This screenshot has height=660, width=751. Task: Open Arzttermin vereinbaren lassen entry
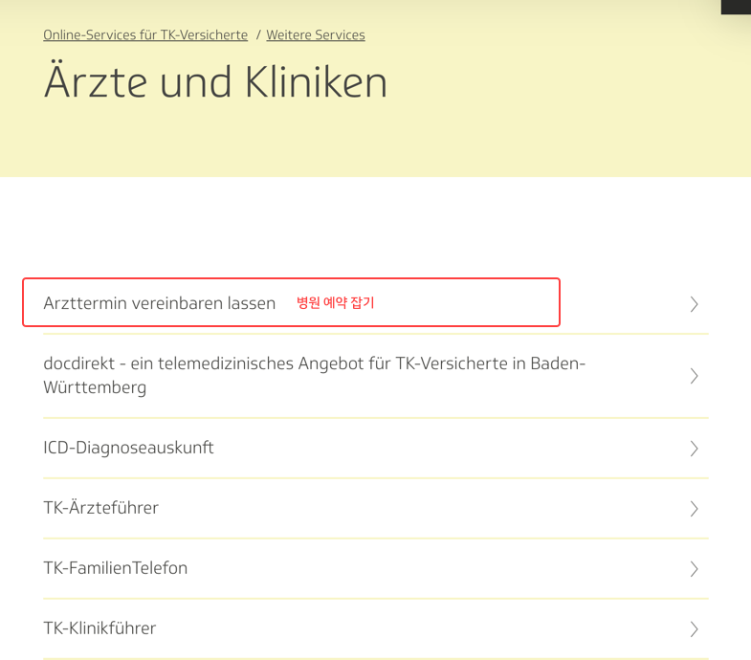coord(160,303)
